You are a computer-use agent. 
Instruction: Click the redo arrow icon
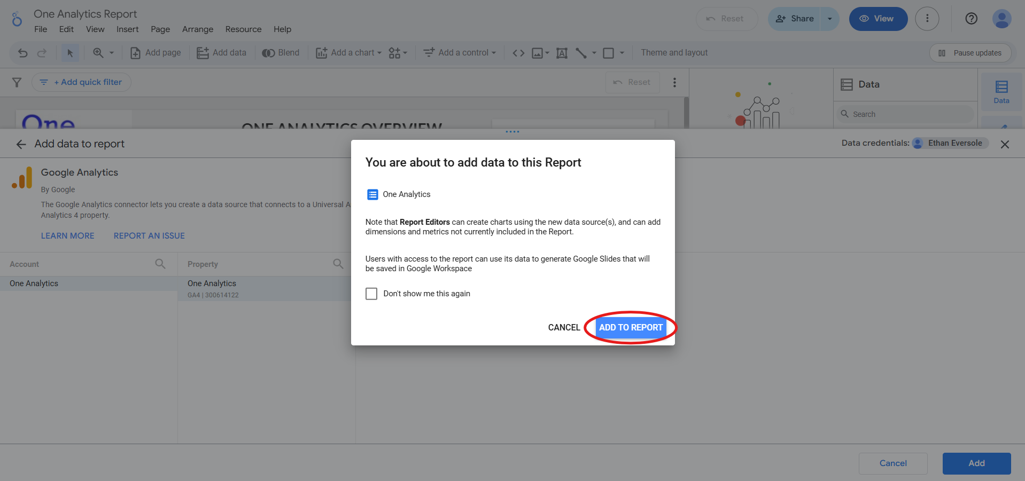tap(42, 53)
